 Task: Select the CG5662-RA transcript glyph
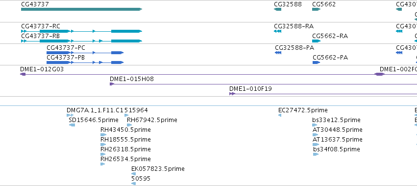(316, 41)
